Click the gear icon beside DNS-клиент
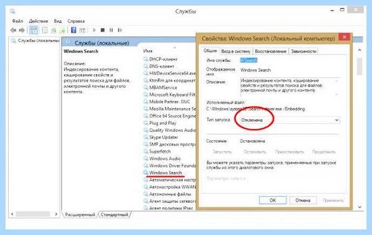This screenshot has height=235, width=372. click(146, 66)
